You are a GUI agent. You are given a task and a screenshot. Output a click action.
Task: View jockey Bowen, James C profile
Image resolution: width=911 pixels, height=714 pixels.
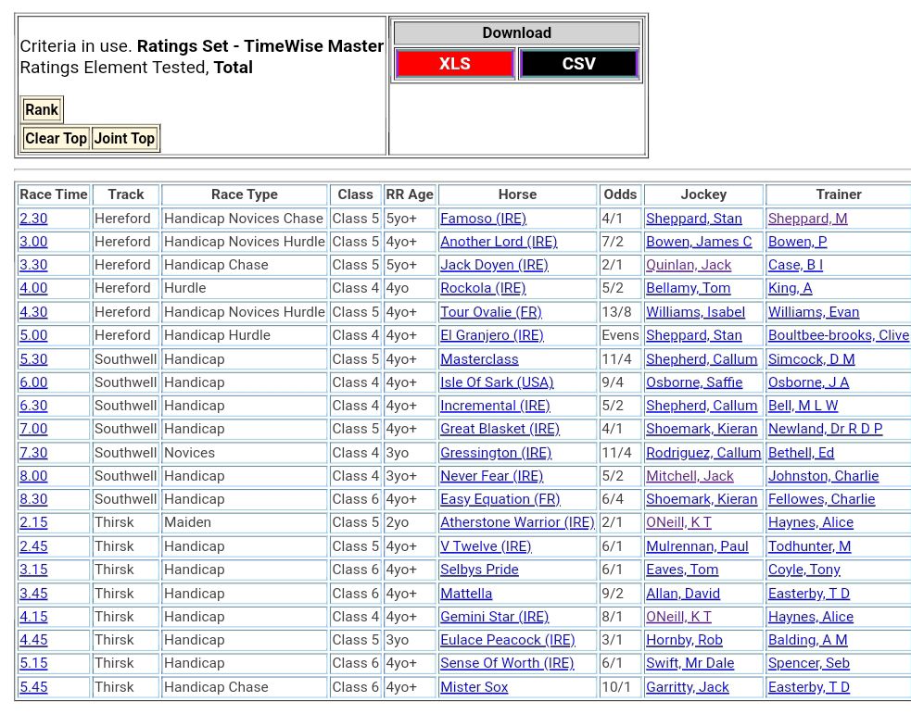[699, 242]
